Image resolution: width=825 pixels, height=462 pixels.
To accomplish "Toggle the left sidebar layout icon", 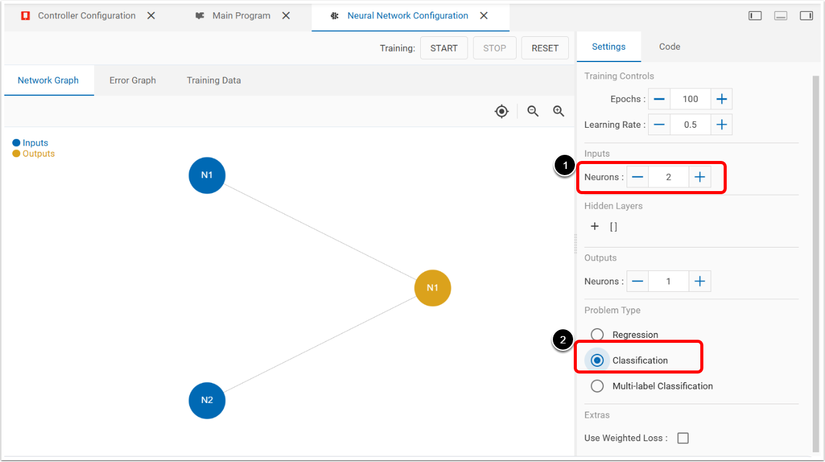I will (x=755, y=16).
